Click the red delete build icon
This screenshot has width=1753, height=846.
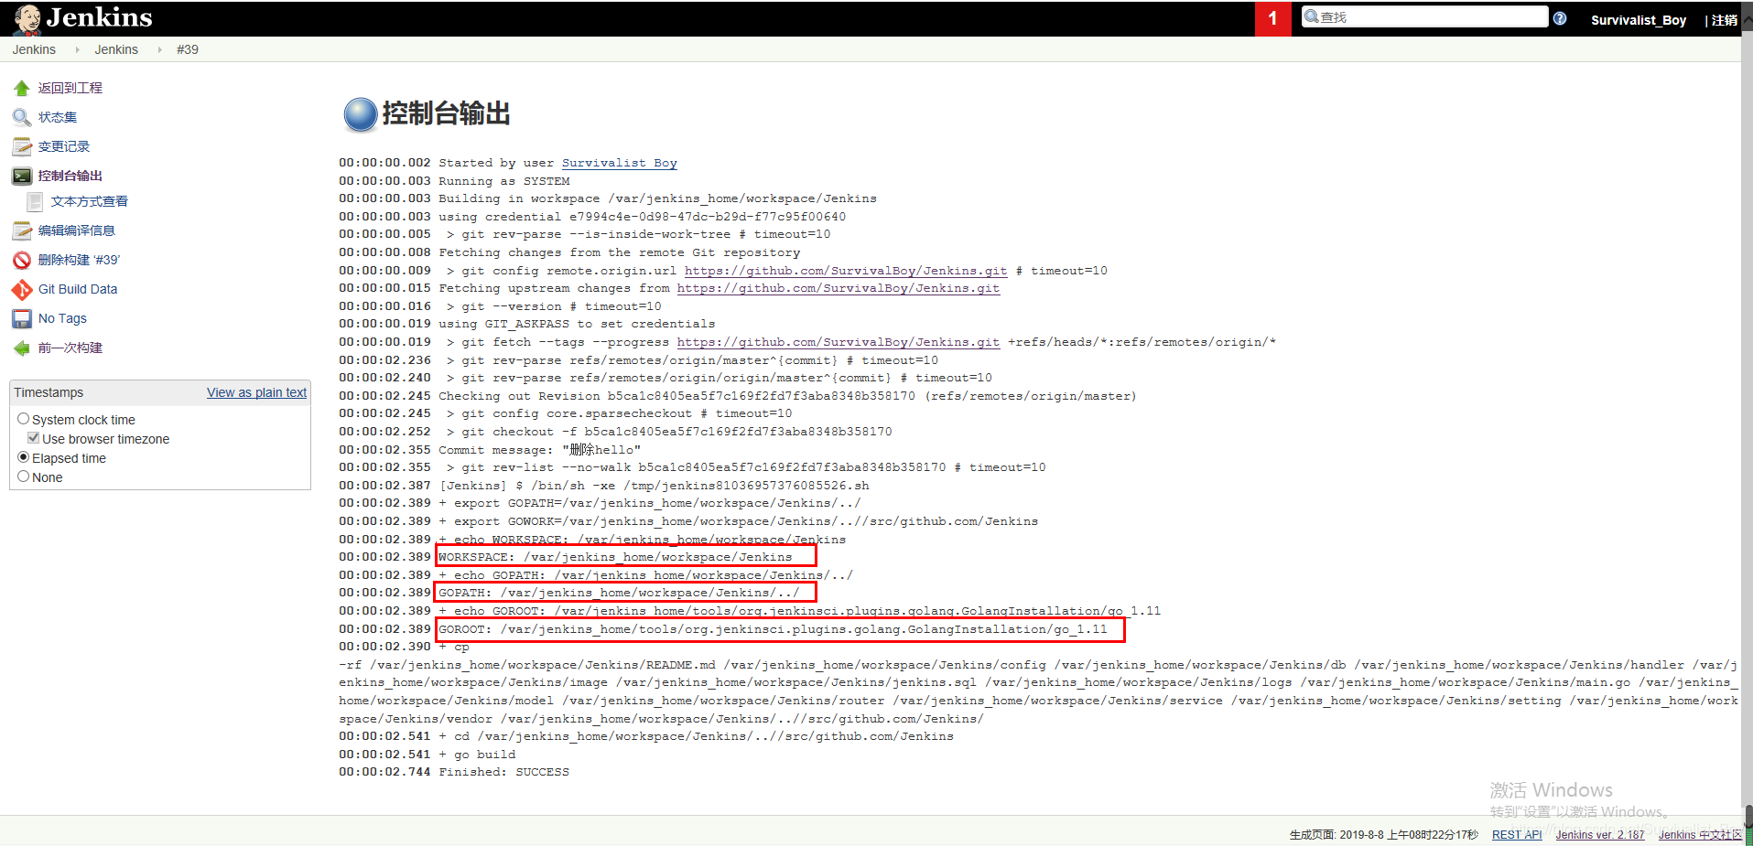tap(22, 260)
